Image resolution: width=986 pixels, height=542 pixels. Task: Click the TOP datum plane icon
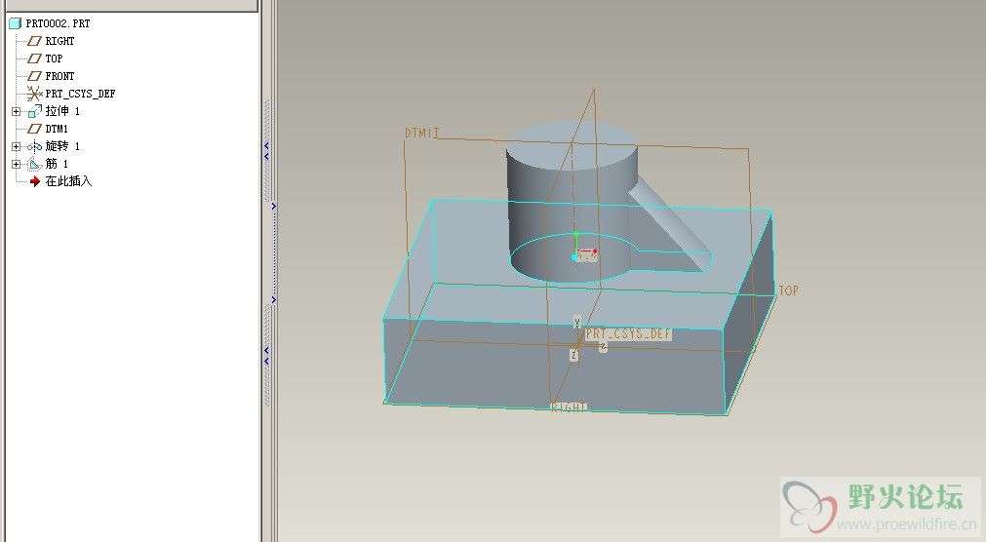click(x=34, y=58)
